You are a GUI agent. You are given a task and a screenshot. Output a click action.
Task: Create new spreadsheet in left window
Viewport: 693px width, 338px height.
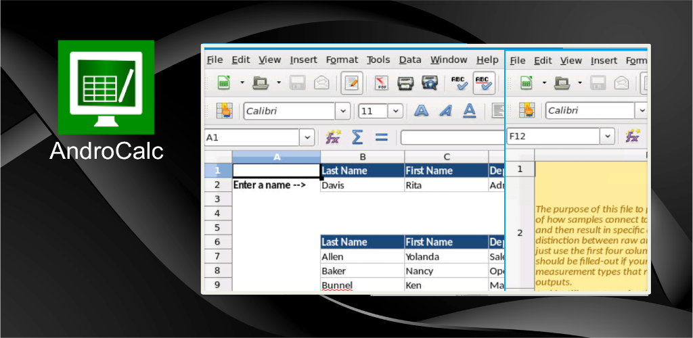coord(224,82)
